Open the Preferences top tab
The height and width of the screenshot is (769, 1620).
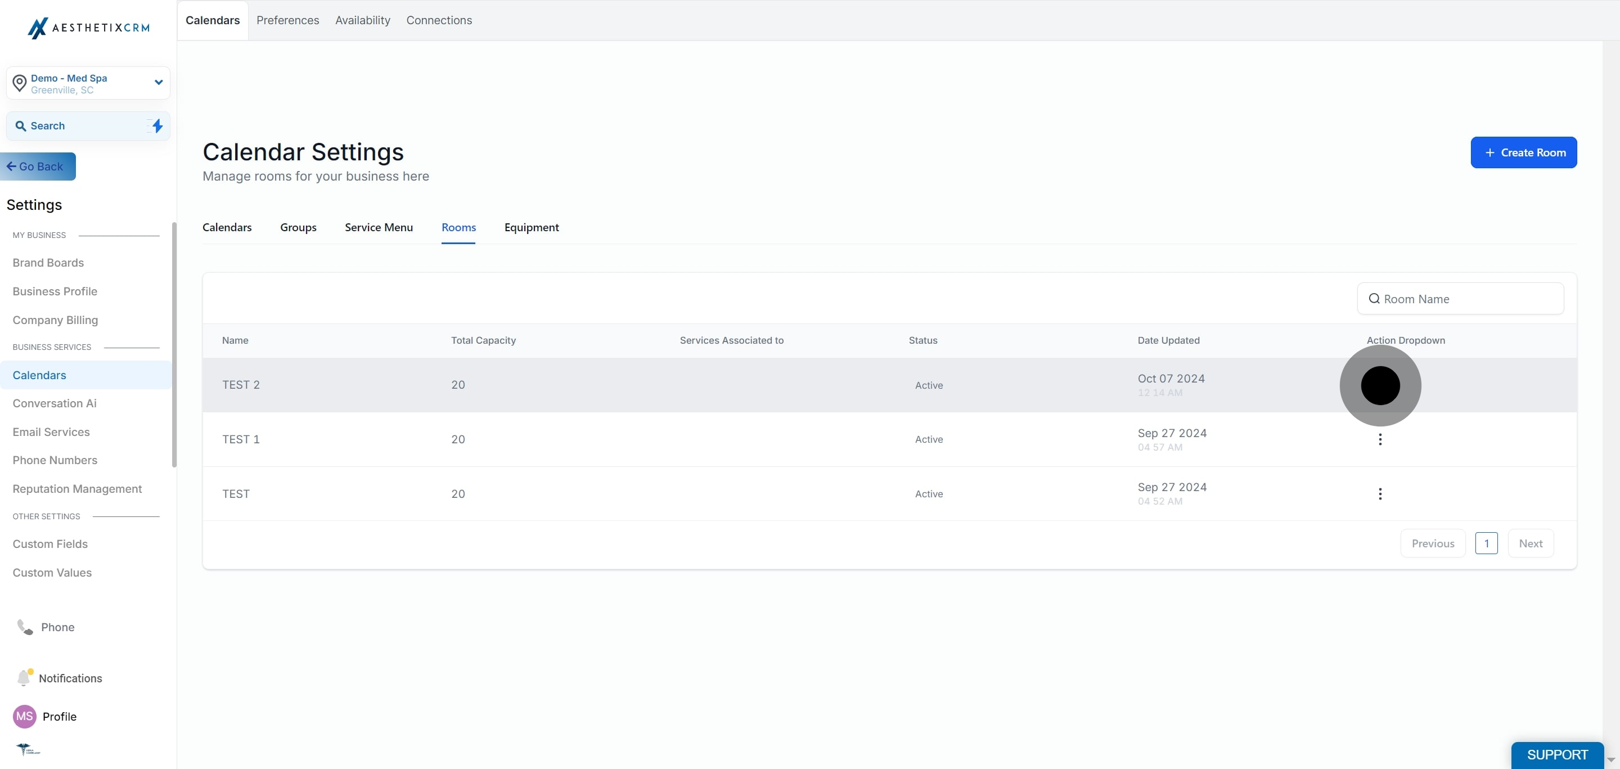(x=287, y=20)
